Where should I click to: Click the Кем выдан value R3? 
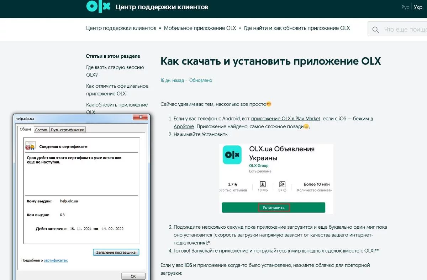62,215
